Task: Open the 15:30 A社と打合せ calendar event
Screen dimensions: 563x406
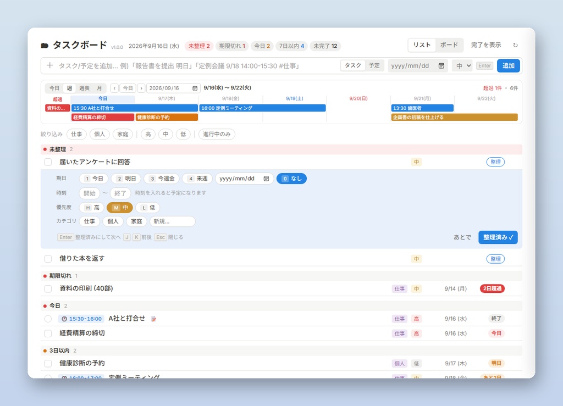Action: [135, 108]
